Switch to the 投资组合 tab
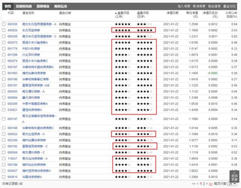The image size is (241, 188). pyautogui.click(x=43, y=6)
